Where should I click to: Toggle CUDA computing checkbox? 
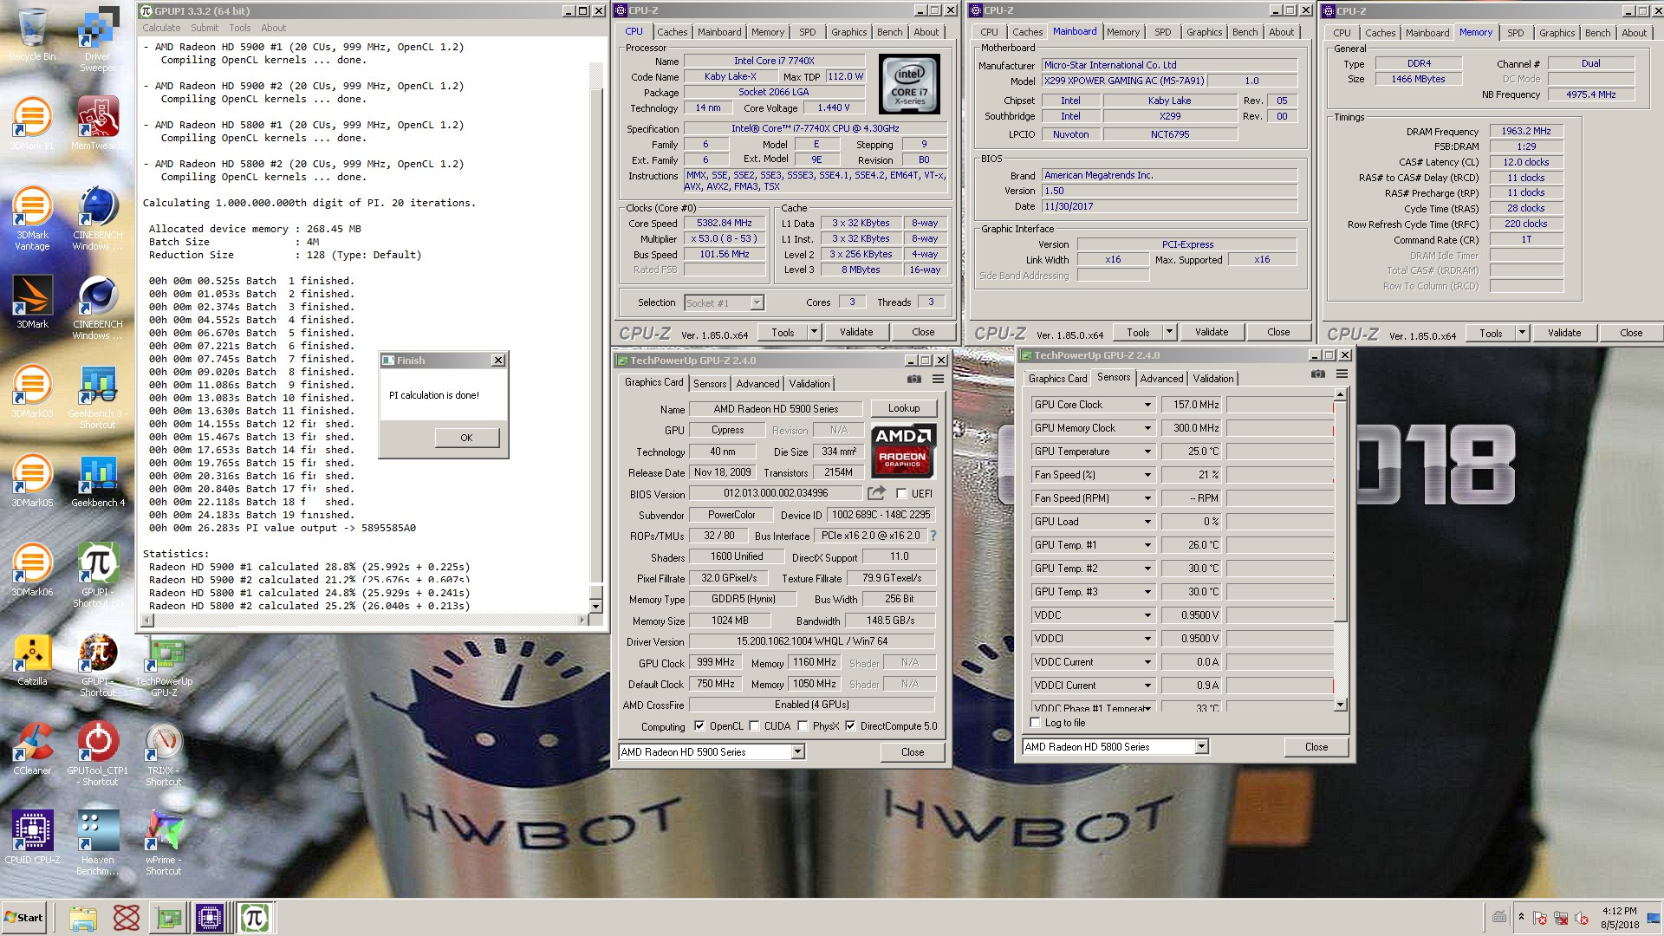click(x=754, y=726)
